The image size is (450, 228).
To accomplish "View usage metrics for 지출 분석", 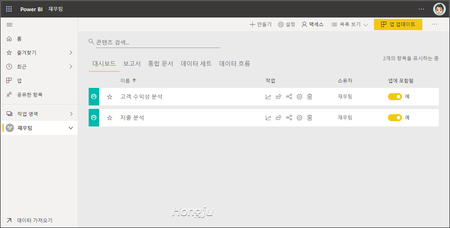I will [x=268, y=118].
